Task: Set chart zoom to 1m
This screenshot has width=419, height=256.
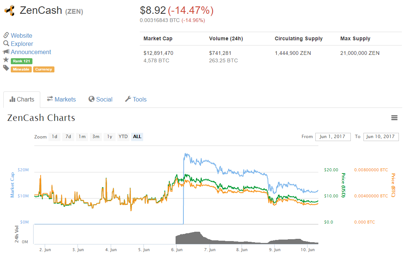Action: (x=82, y=137)
